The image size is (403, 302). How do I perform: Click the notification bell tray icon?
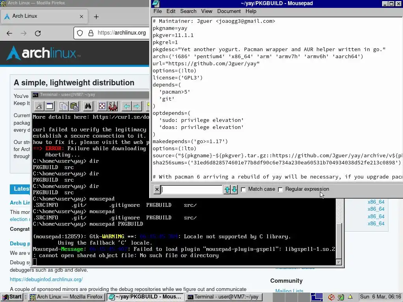pyautogui.click(x=350, y=297)
